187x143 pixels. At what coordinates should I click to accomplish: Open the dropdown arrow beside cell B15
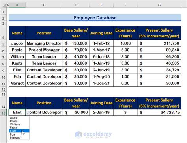tap(28, 113)
